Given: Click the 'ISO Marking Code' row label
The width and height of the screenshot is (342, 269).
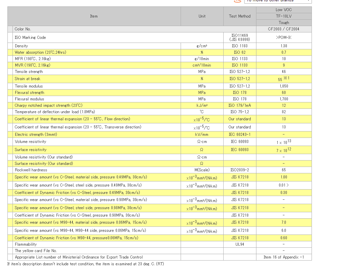Looking at the screenshot, I should pyautogui.click(x=30, y=38).
